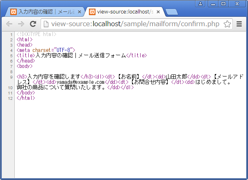Screen dimensions: 248x180
Task: Maximize the browser window
Action: coord(223,4)
